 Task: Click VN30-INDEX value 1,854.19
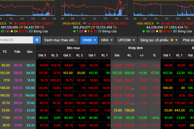[97, 23]
